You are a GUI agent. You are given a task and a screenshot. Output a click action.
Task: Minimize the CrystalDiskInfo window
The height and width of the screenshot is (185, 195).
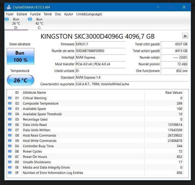(x=158, y=7)
